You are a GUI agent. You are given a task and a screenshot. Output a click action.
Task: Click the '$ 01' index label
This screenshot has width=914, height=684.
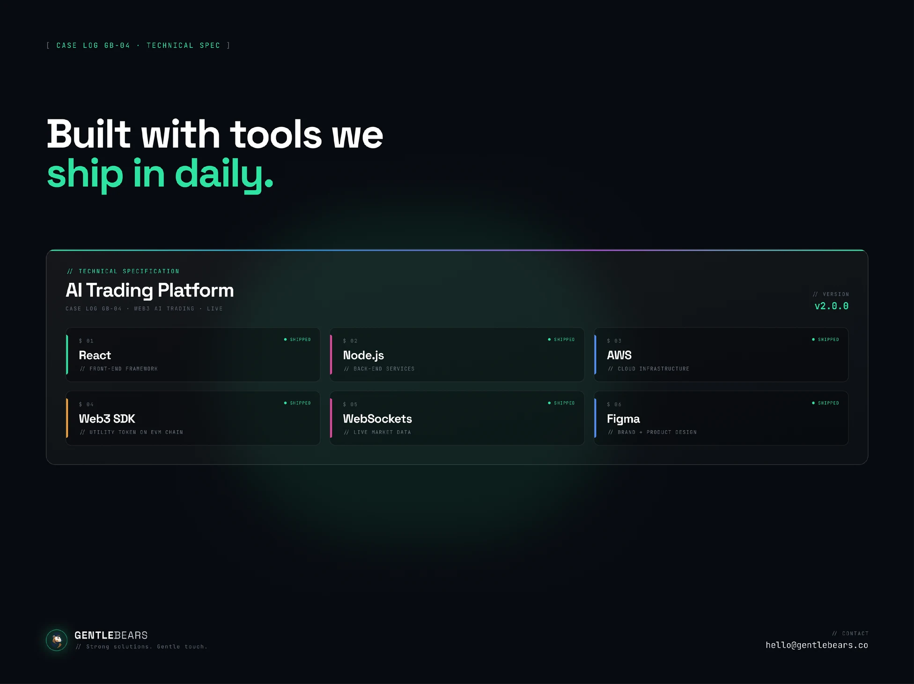coord(86,341)
